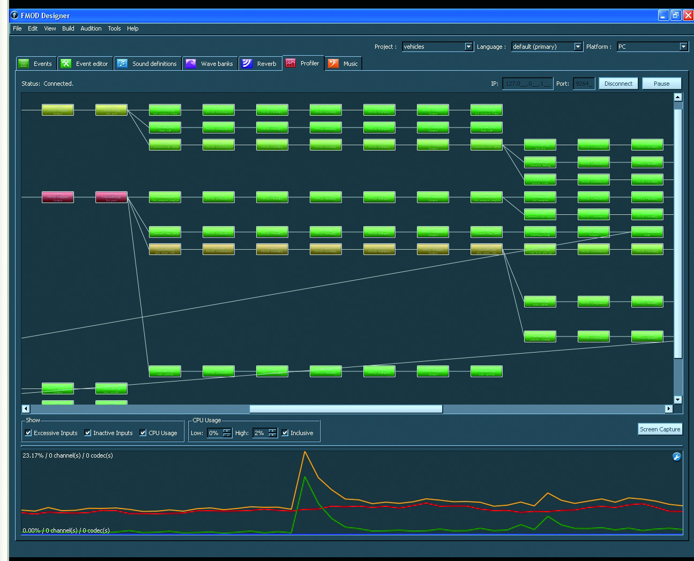Viewport: 694px width, 561px height.
Task: Click the Wave banks tab icon
Action: pyautogui.click(x=191, y=64)
